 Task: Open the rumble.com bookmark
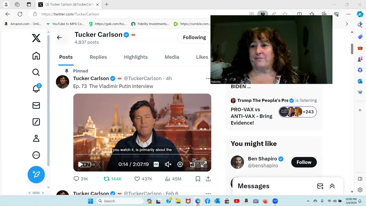click(192, 24)
